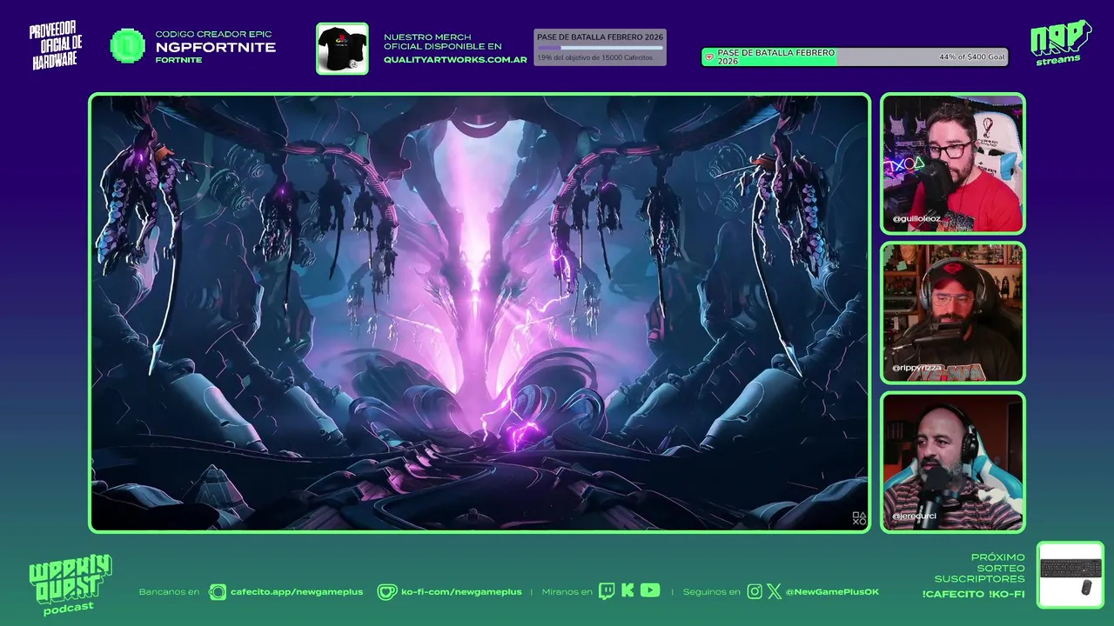Viewport: 1114px width, 626px height.
Task: Click the green pixel coin creator code icon
Action: 128,46
